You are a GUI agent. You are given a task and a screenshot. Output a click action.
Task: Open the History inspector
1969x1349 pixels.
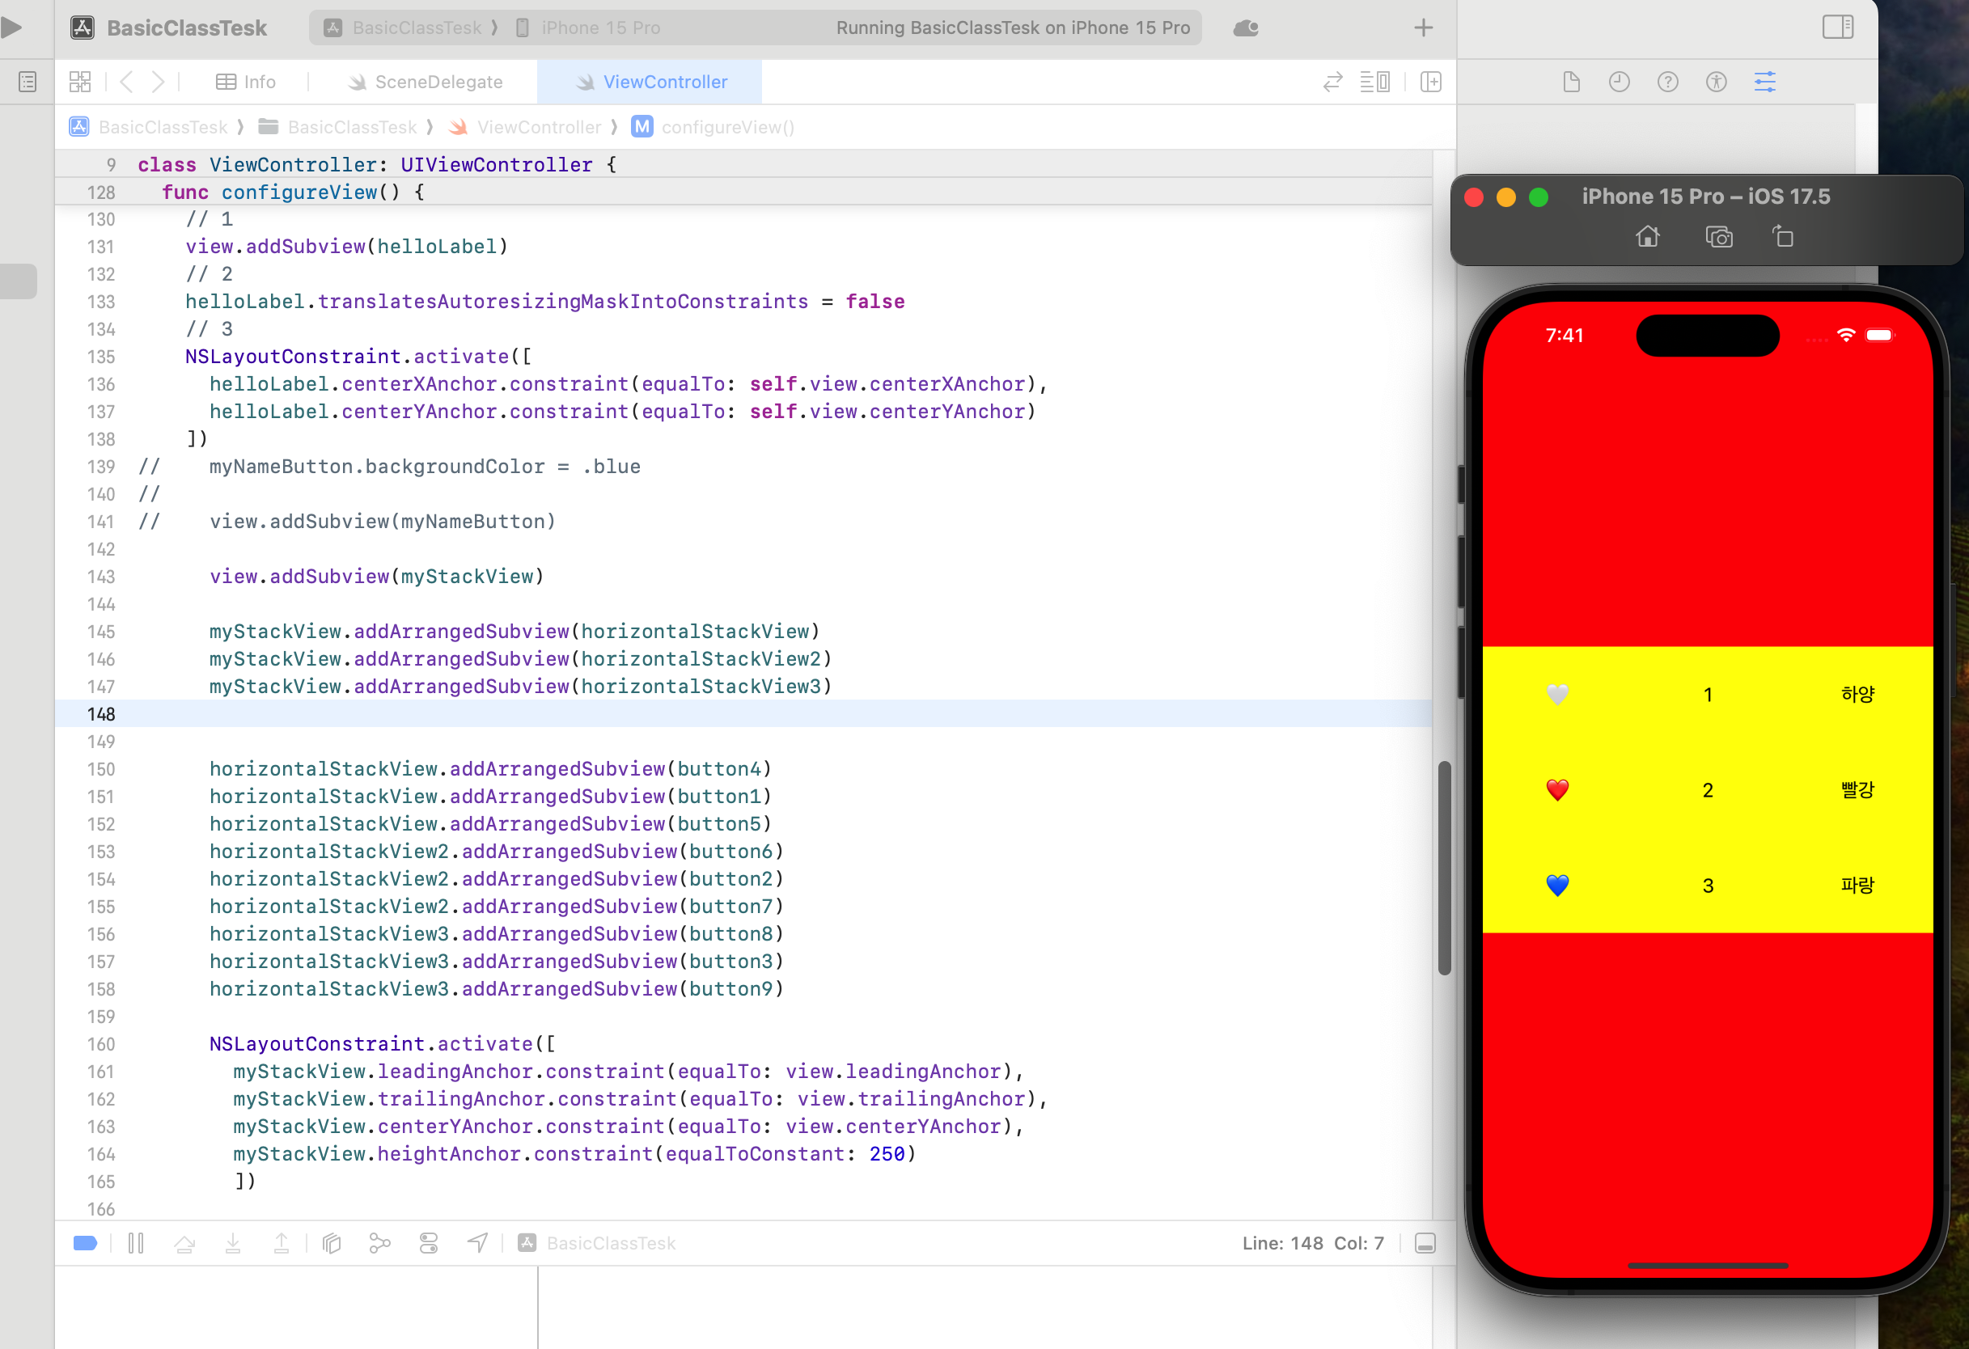click(1619, 82)
